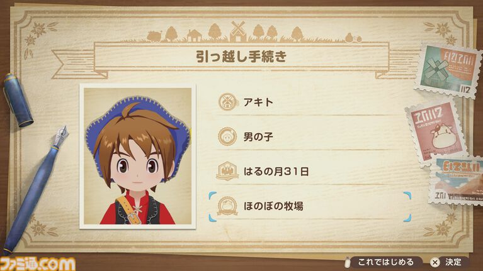Click the face icon beside 男の子
Image resolution: width=483 pixels, height=271 pixels.
(227, 136)
